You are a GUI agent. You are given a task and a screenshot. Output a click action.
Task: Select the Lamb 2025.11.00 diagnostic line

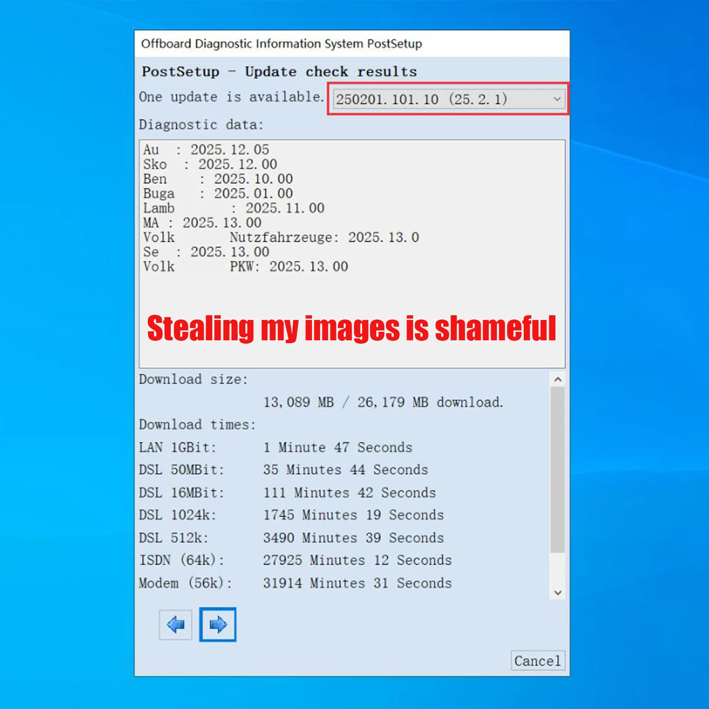(234, 208)
